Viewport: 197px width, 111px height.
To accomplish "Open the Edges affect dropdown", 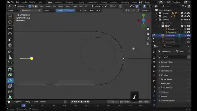I will tap(49, 10).
